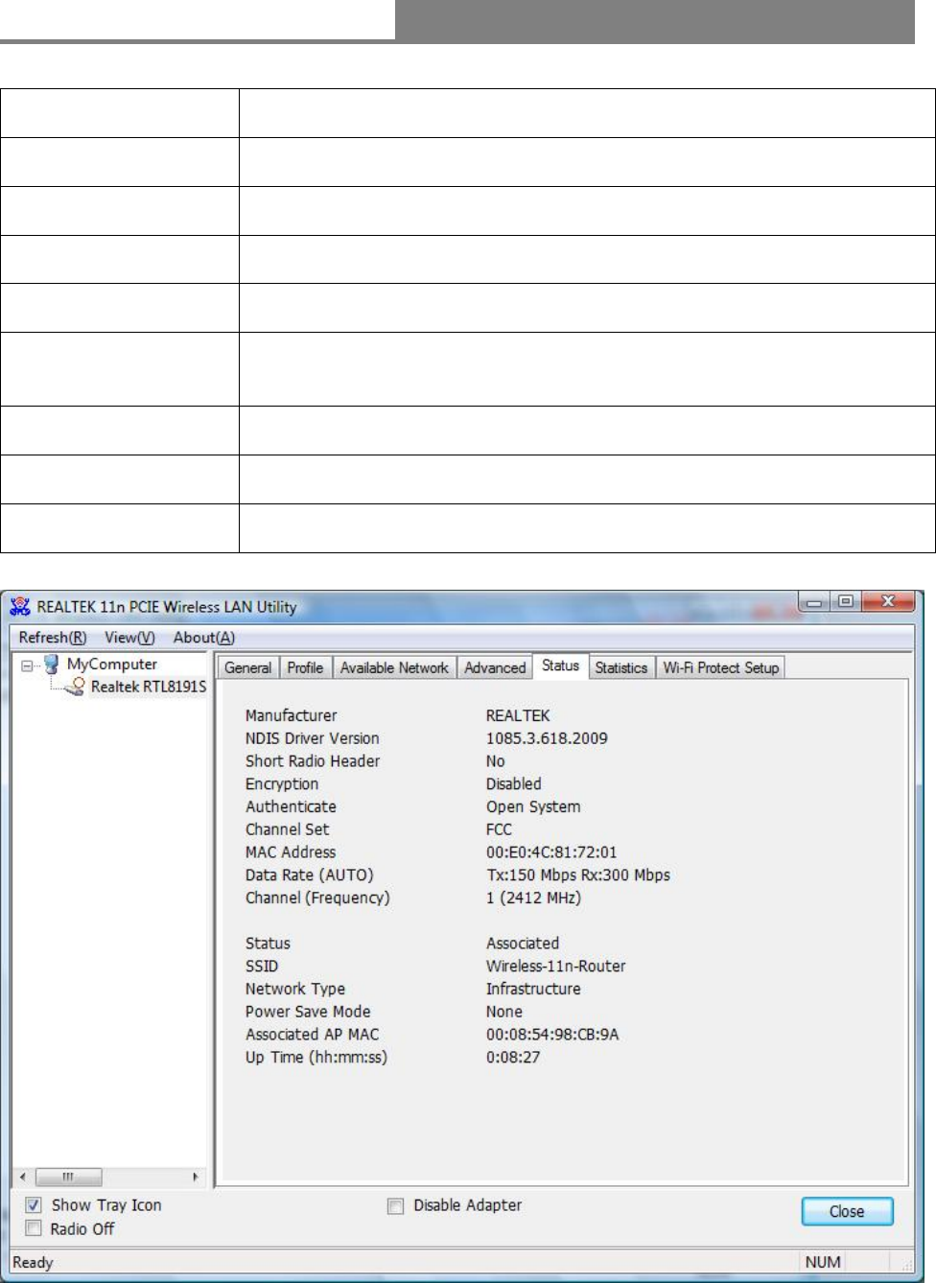Image resolution: width=936 pixels, height=1283 pixels.
Task: Click the Close button
Action: pyautogui.click(x=847, y=1211)
